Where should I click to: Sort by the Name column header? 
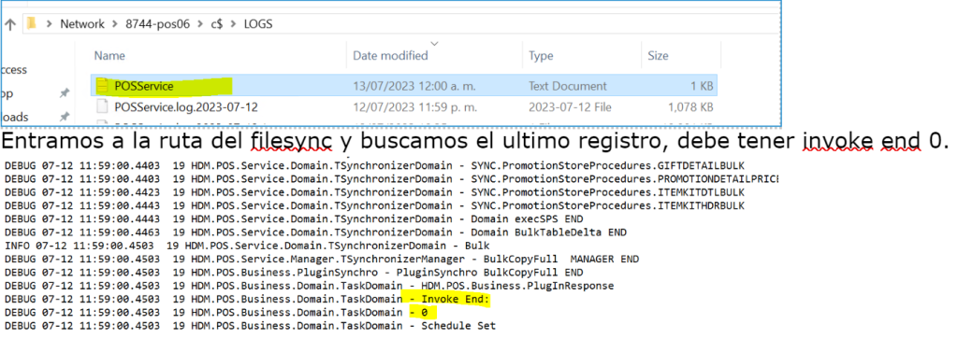coord(109,55)
